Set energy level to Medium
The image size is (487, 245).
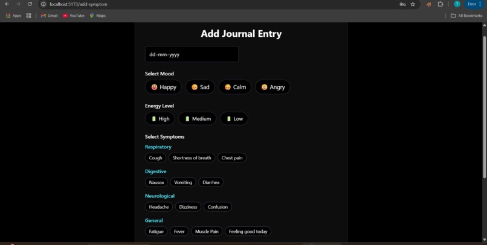click(198, 118)
